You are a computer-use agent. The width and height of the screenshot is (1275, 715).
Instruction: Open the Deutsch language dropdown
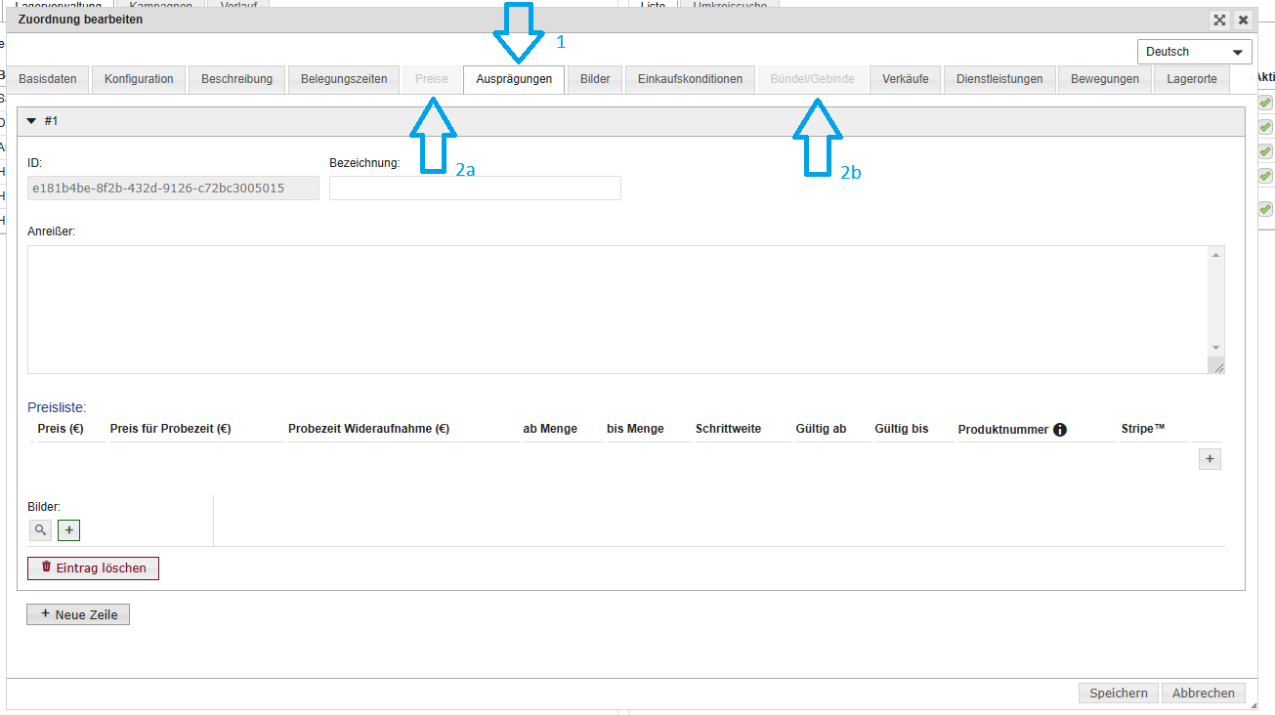(1194, 52)
